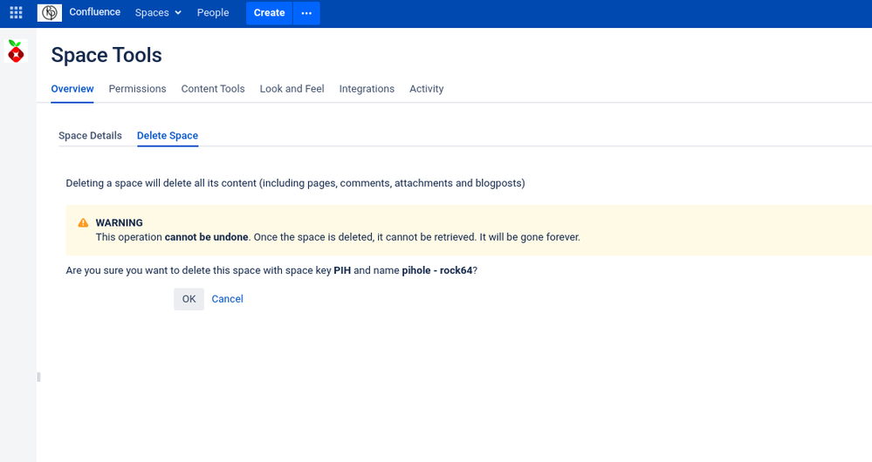Switch to the Overview tab

point(72,89)
